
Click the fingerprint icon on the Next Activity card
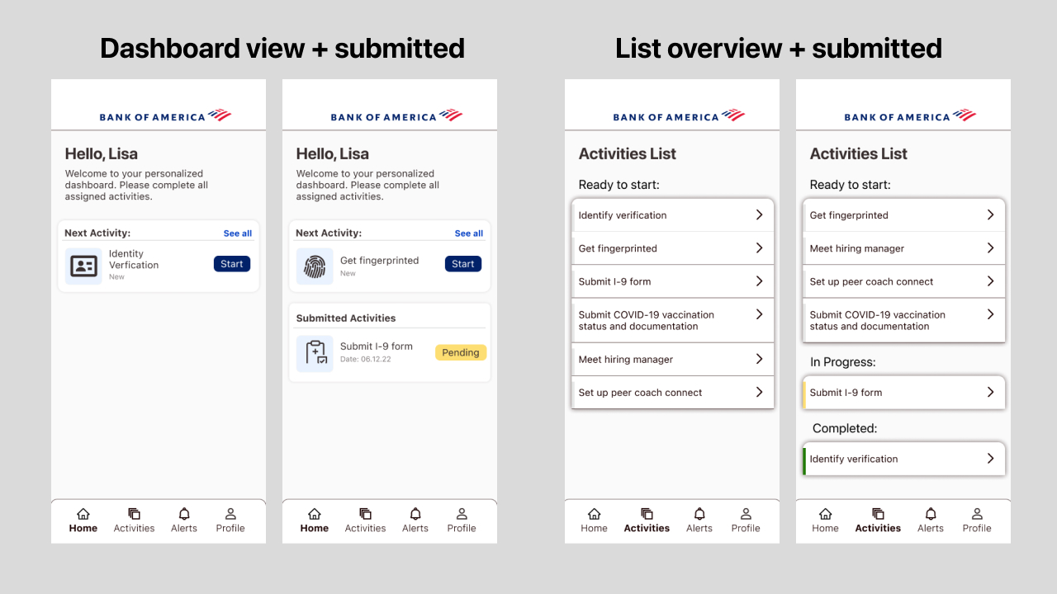click(315, 266)
